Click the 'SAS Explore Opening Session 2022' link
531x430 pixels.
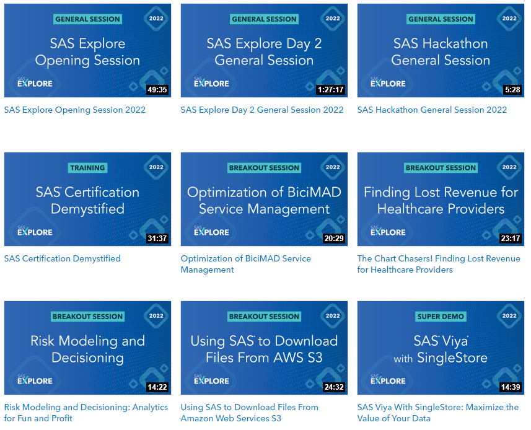point(75,110)
